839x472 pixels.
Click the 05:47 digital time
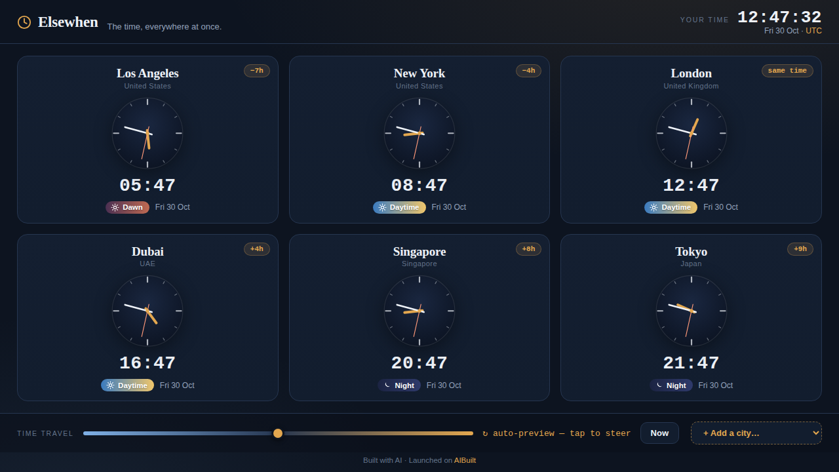click(x=147, y=186)
